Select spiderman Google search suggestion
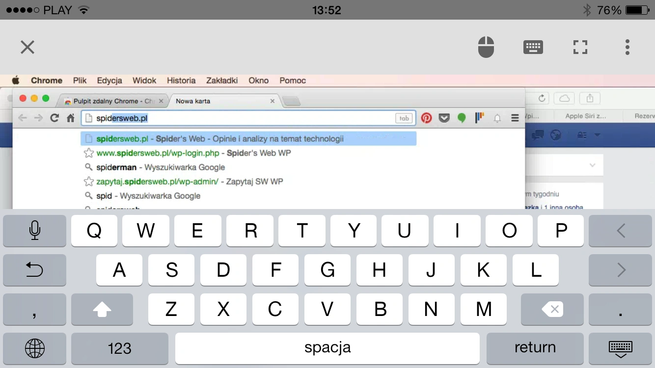 [248, 167]
